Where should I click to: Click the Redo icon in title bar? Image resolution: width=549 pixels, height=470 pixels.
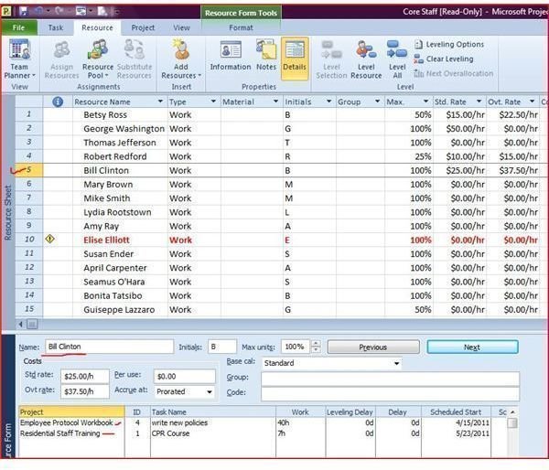coord(59,12)
